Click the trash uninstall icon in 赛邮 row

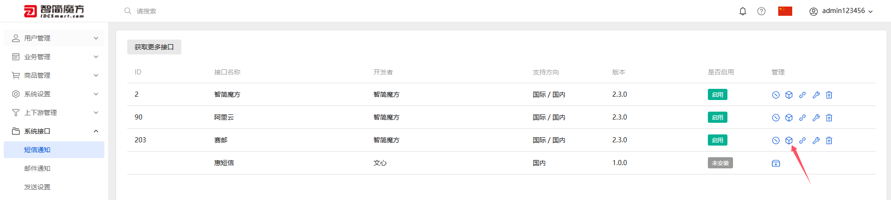829,140
